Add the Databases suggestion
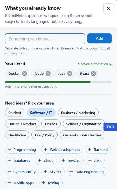This screenshot has height=189, width=117. pos(19,161)
